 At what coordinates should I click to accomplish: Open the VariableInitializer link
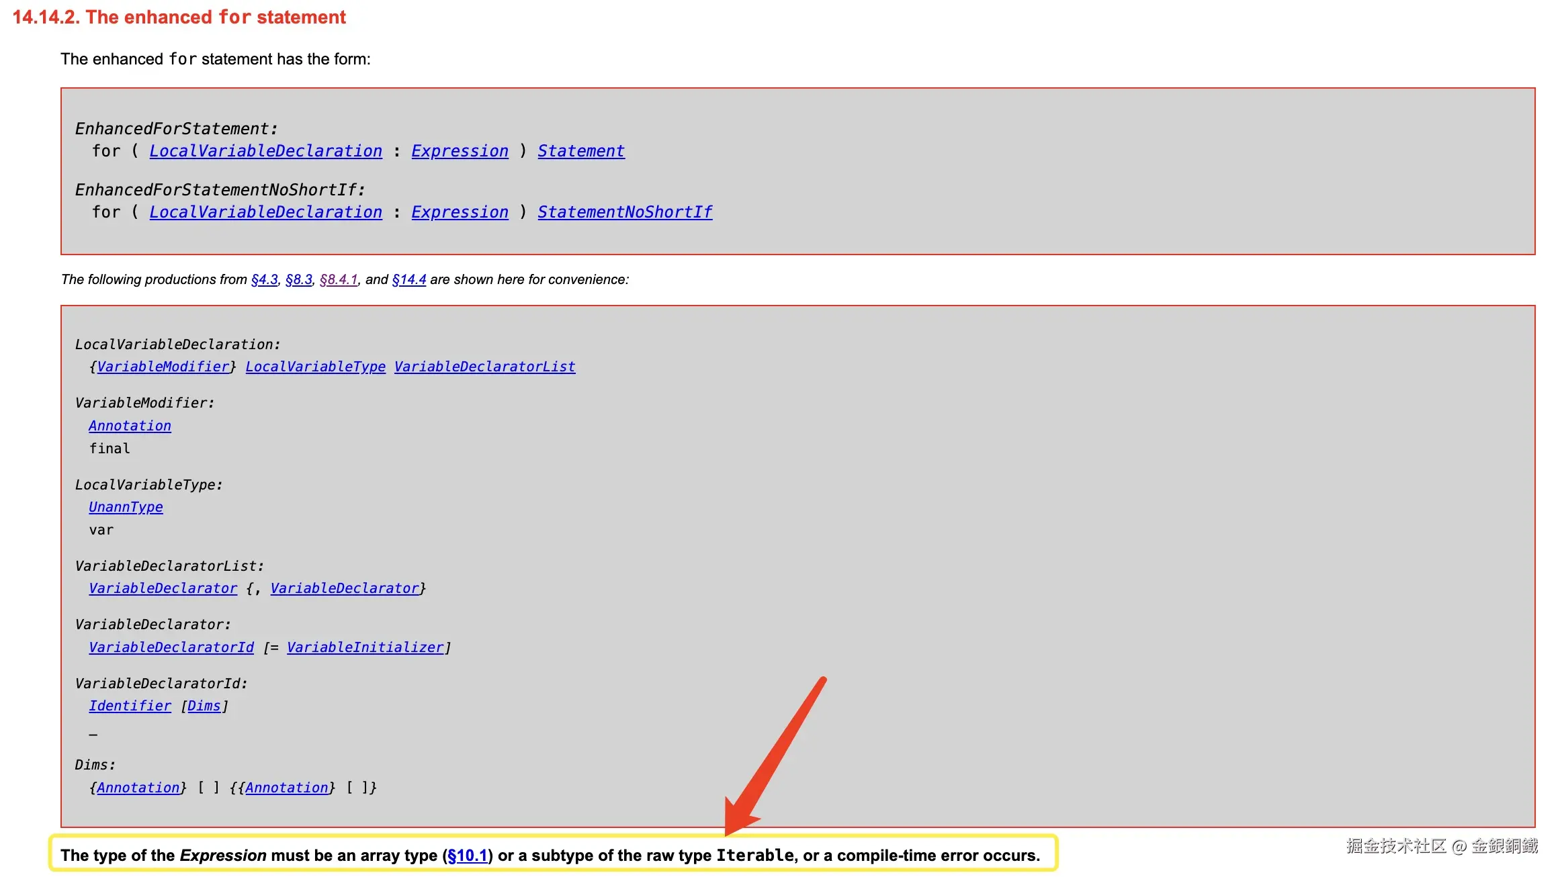pos(365,647)
